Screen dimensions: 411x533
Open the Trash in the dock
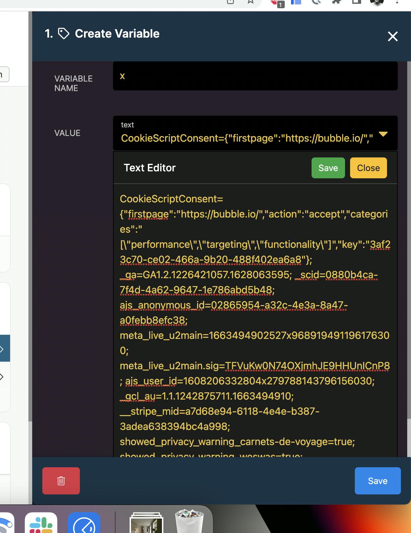189,521
